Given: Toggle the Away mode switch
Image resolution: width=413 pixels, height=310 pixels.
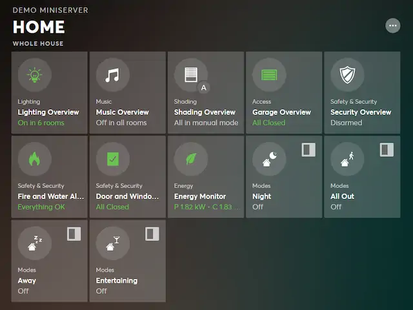Looking at the screenshot, I should [74, 234].
